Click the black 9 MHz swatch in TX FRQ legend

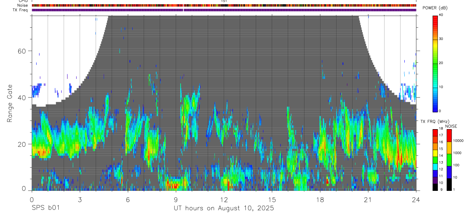(x=435, y=188)
